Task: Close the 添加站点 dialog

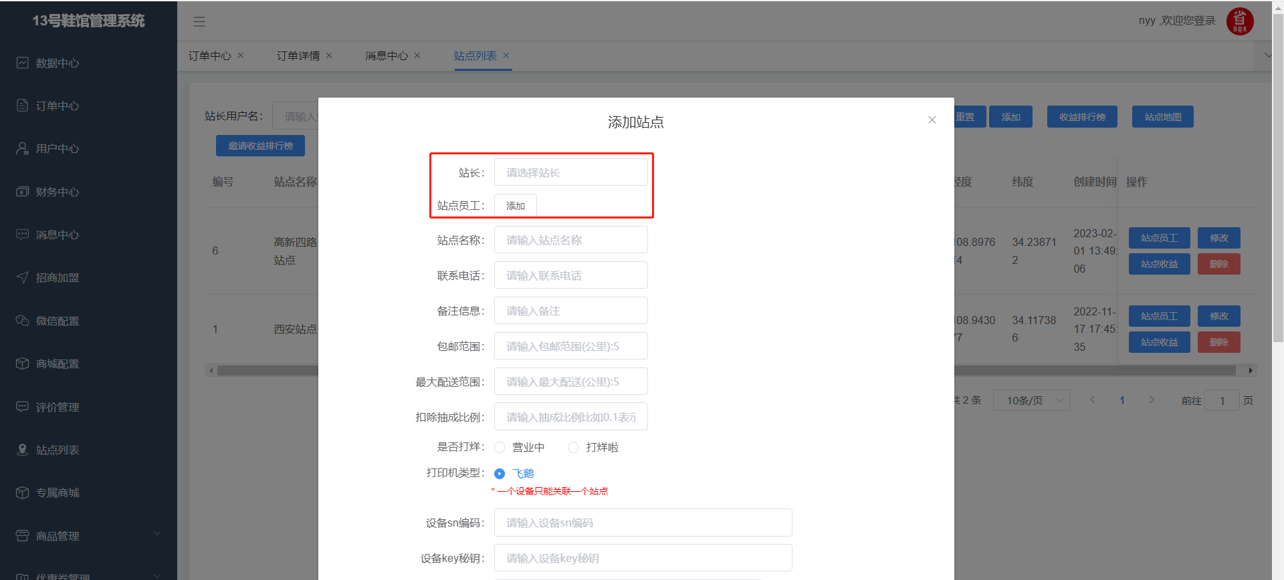Action: pos(932,120)
